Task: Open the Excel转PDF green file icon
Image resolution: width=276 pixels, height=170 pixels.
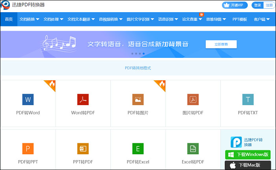Action: pyautogui.click(x=193, y=149)
